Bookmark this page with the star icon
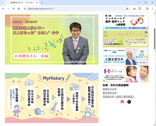Image resolution: width=156 pixels, height=126 pixels. point(127,9)
